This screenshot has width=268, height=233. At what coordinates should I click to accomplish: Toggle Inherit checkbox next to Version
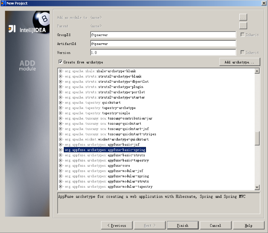click(242, 52)
